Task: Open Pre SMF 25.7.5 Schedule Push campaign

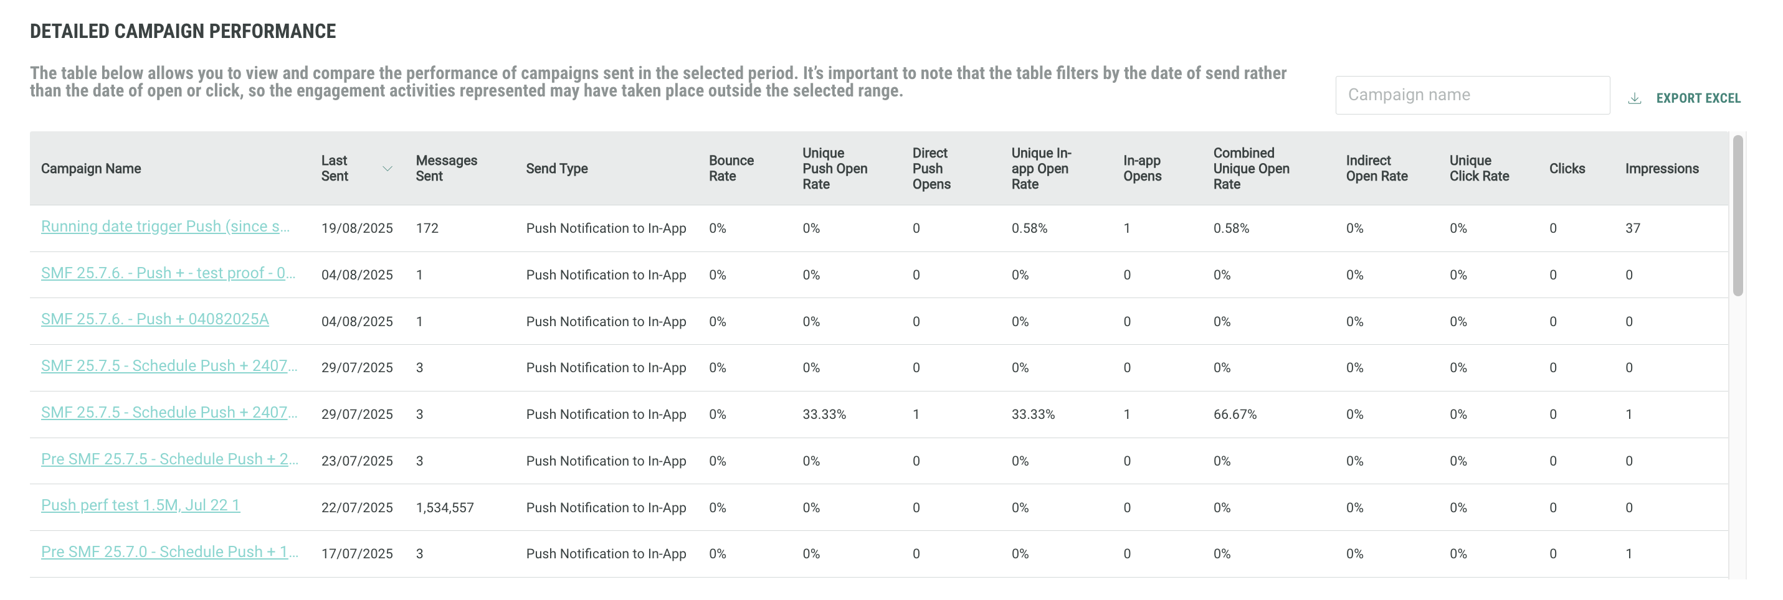Action: tap(169, 459)
